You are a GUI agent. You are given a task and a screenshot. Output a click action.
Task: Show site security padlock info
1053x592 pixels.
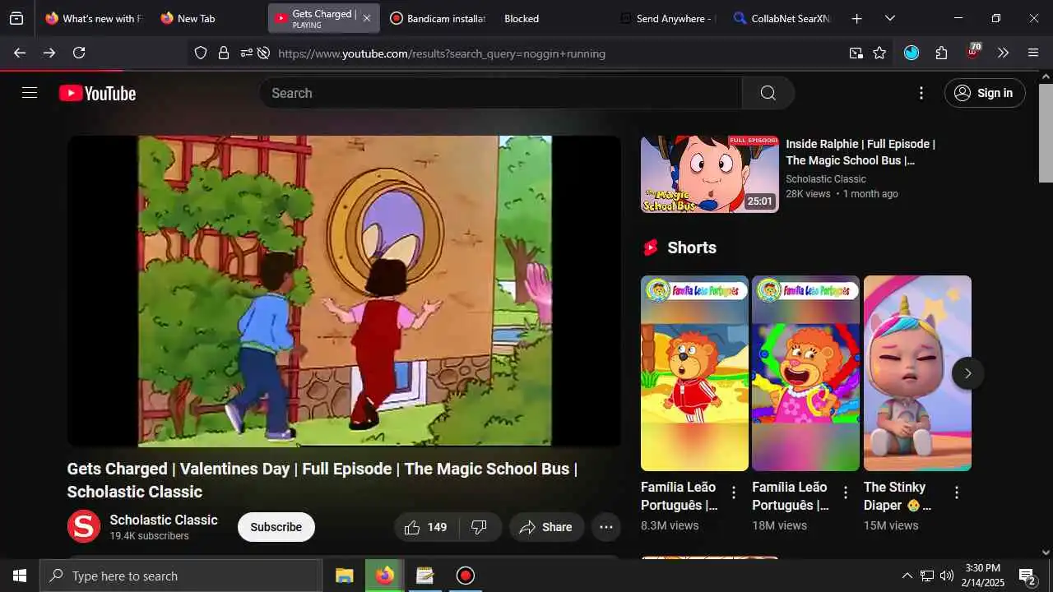click(223, 53)
